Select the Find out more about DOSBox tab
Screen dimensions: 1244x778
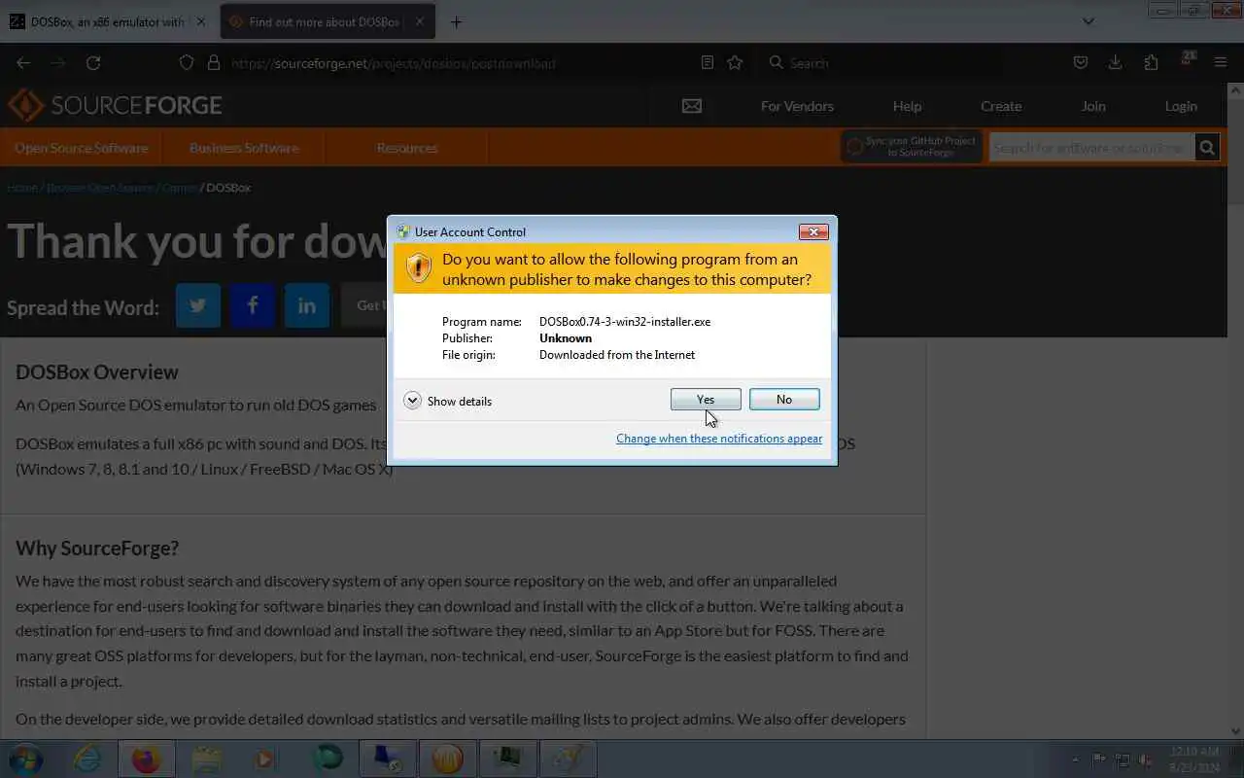click(x=316, y=21)
